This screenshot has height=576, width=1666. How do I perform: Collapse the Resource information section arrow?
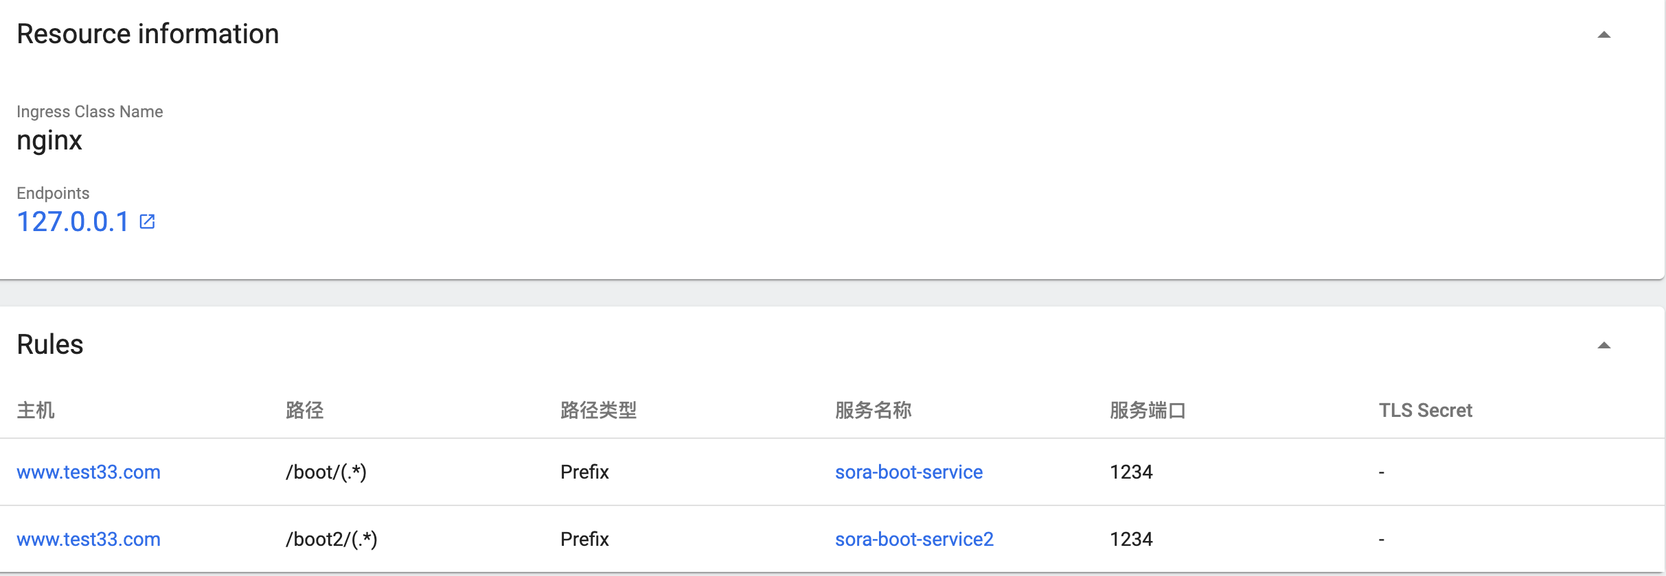click(1604, 35)
